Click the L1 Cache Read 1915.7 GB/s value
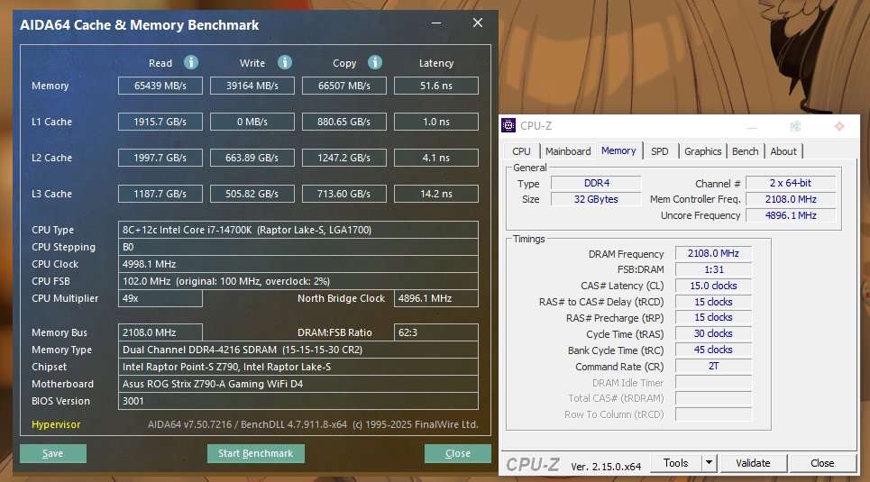The image size is (870, 482). [x=160, y=122]
